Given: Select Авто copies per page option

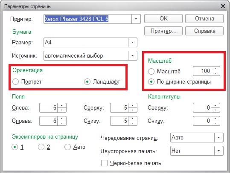Looking at the screenshot, I should point(67,147).
